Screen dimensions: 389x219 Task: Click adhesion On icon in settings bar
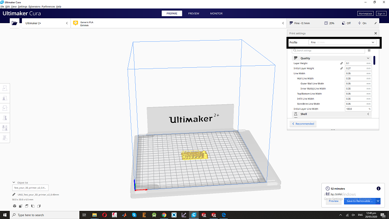[359, 23]
